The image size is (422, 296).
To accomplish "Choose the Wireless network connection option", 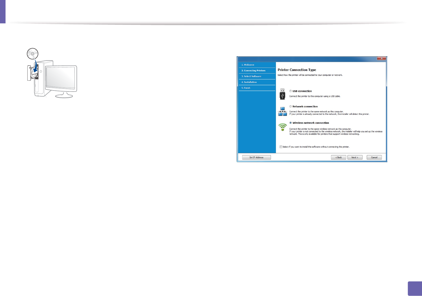I will pyautogui.click(x=290, y=123).
